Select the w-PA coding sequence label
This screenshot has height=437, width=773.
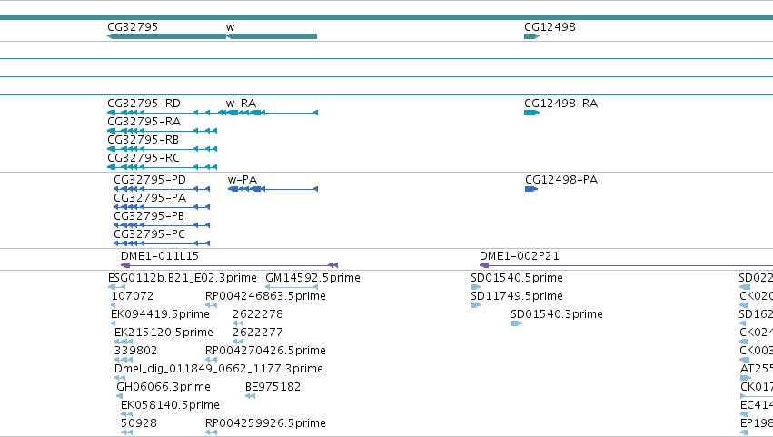pyautogui.click(x=243, y=180)
